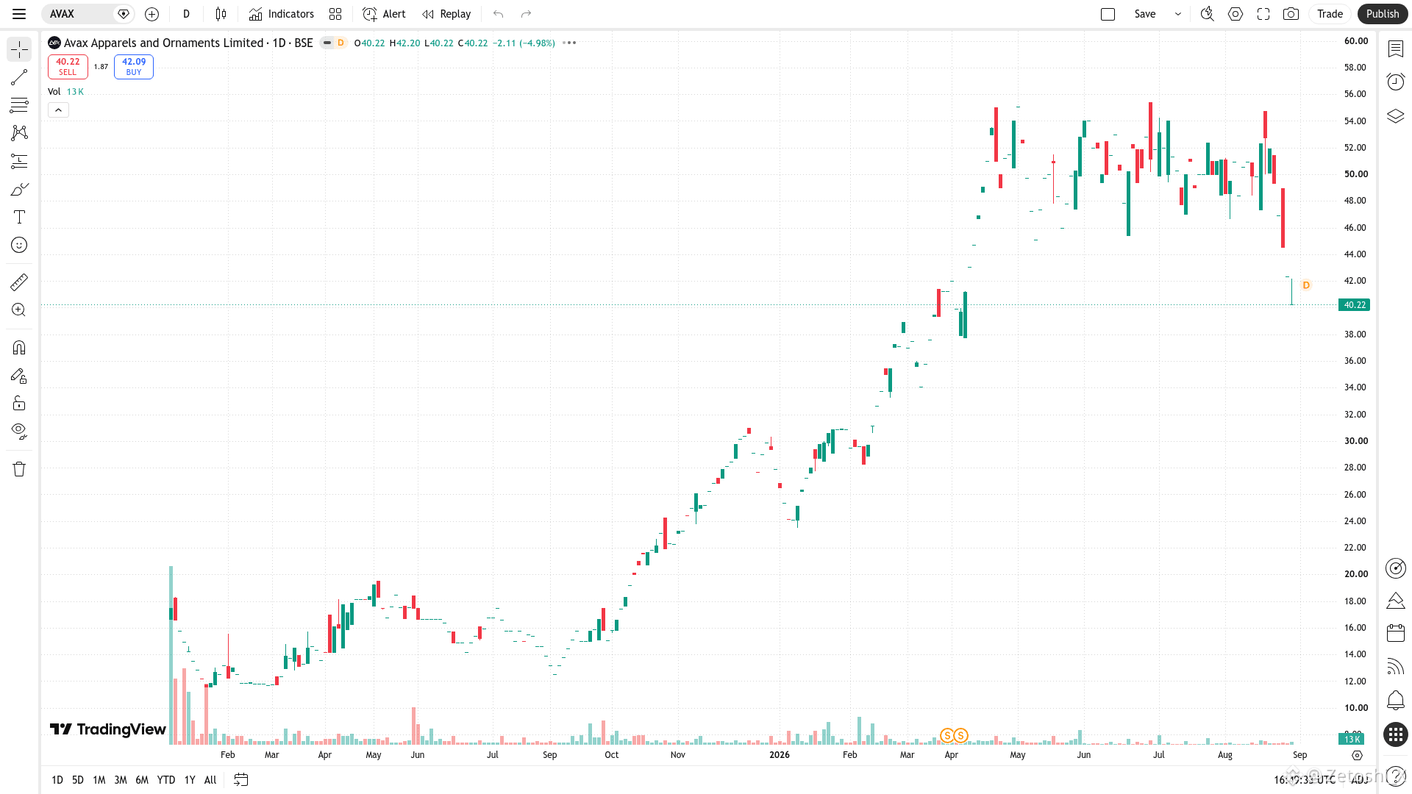Click the Vol 13 K indicator legend

click(66, 92)
